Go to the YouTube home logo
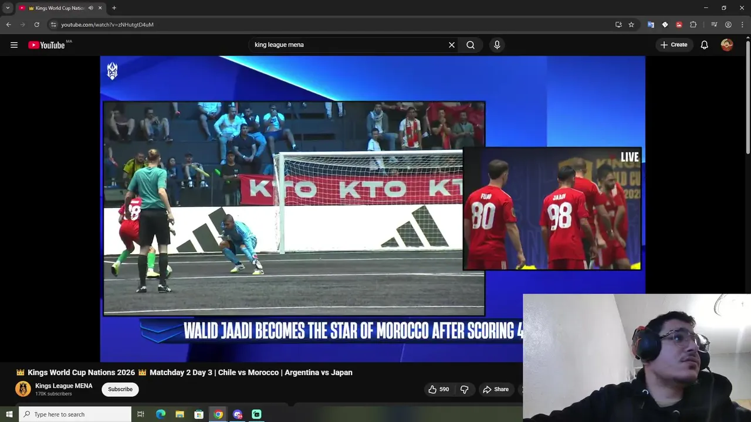751x422 pixels. pos(47,45)
